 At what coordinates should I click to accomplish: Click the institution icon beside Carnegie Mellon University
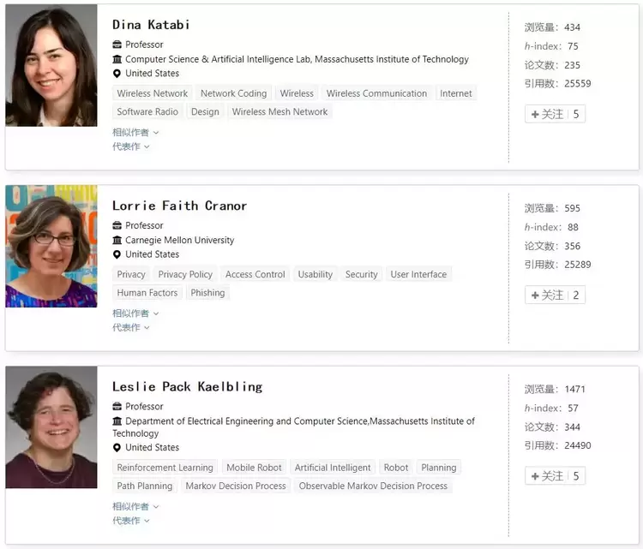pos(117,241)
